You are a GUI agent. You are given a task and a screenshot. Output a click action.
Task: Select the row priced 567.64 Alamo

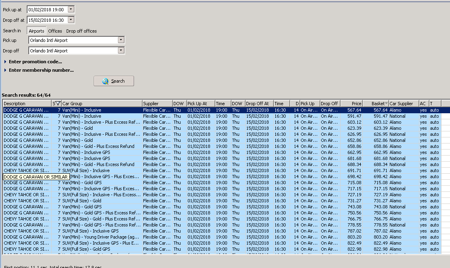point(222,110)
